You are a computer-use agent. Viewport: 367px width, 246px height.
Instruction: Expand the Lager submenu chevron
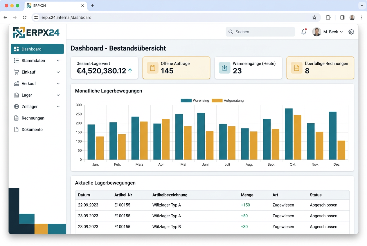58,95
